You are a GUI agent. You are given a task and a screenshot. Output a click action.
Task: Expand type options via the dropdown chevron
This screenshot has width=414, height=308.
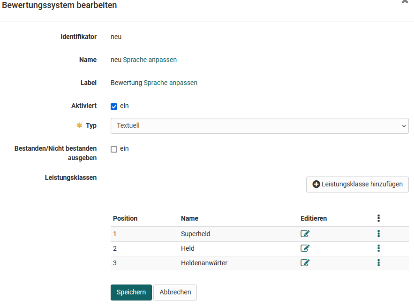(x=403, y=125)
